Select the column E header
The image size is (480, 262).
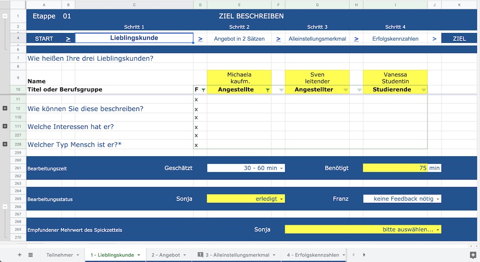pos(239,5)
